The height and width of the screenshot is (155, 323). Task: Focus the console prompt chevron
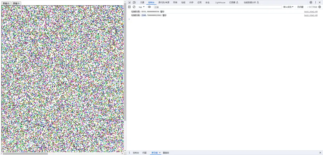[x=129, y=19]
